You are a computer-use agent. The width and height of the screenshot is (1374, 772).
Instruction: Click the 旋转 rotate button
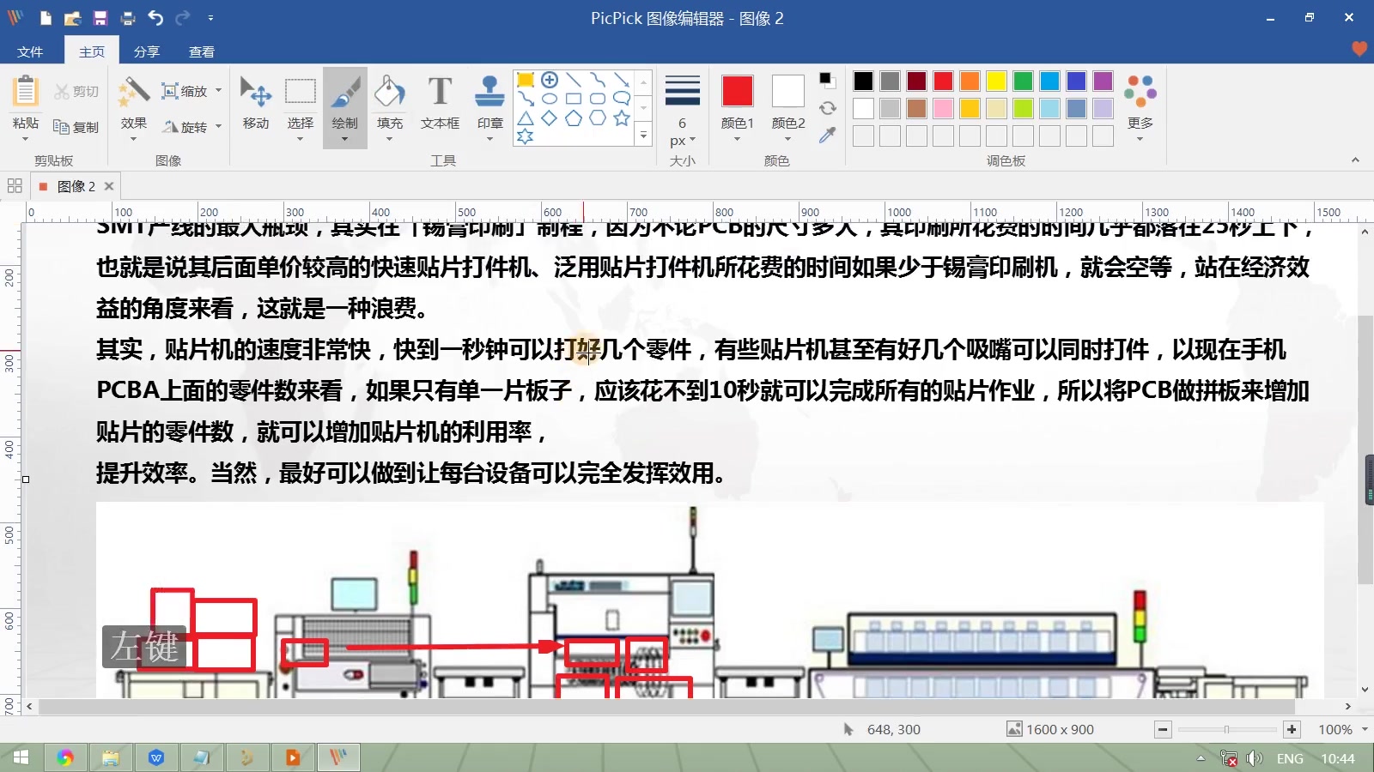(x=185, y=127)
